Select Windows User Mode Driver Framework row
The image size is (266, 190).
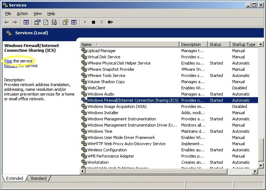point(169,137)
